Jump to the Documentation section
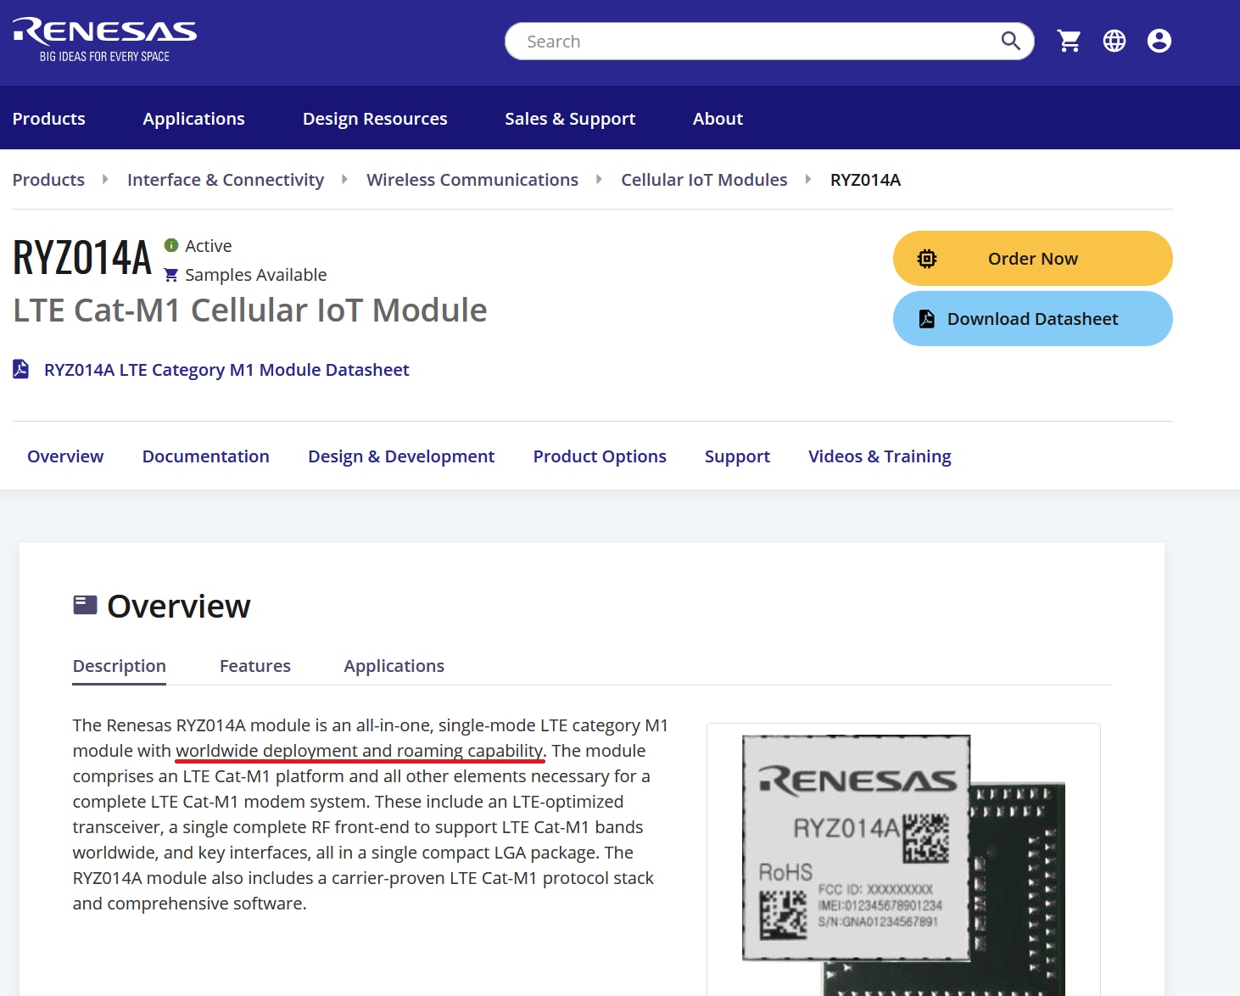Viewport: 1240px width, 996px height. pos(206,456)
